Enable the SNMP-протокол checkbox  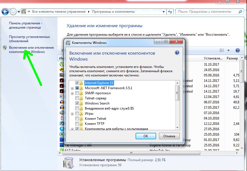77,93
